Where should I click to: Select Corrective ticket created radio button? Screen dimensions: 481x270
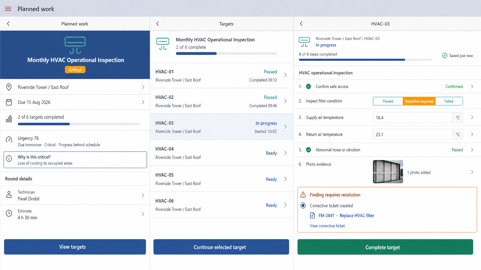click(x=303, y=205)
